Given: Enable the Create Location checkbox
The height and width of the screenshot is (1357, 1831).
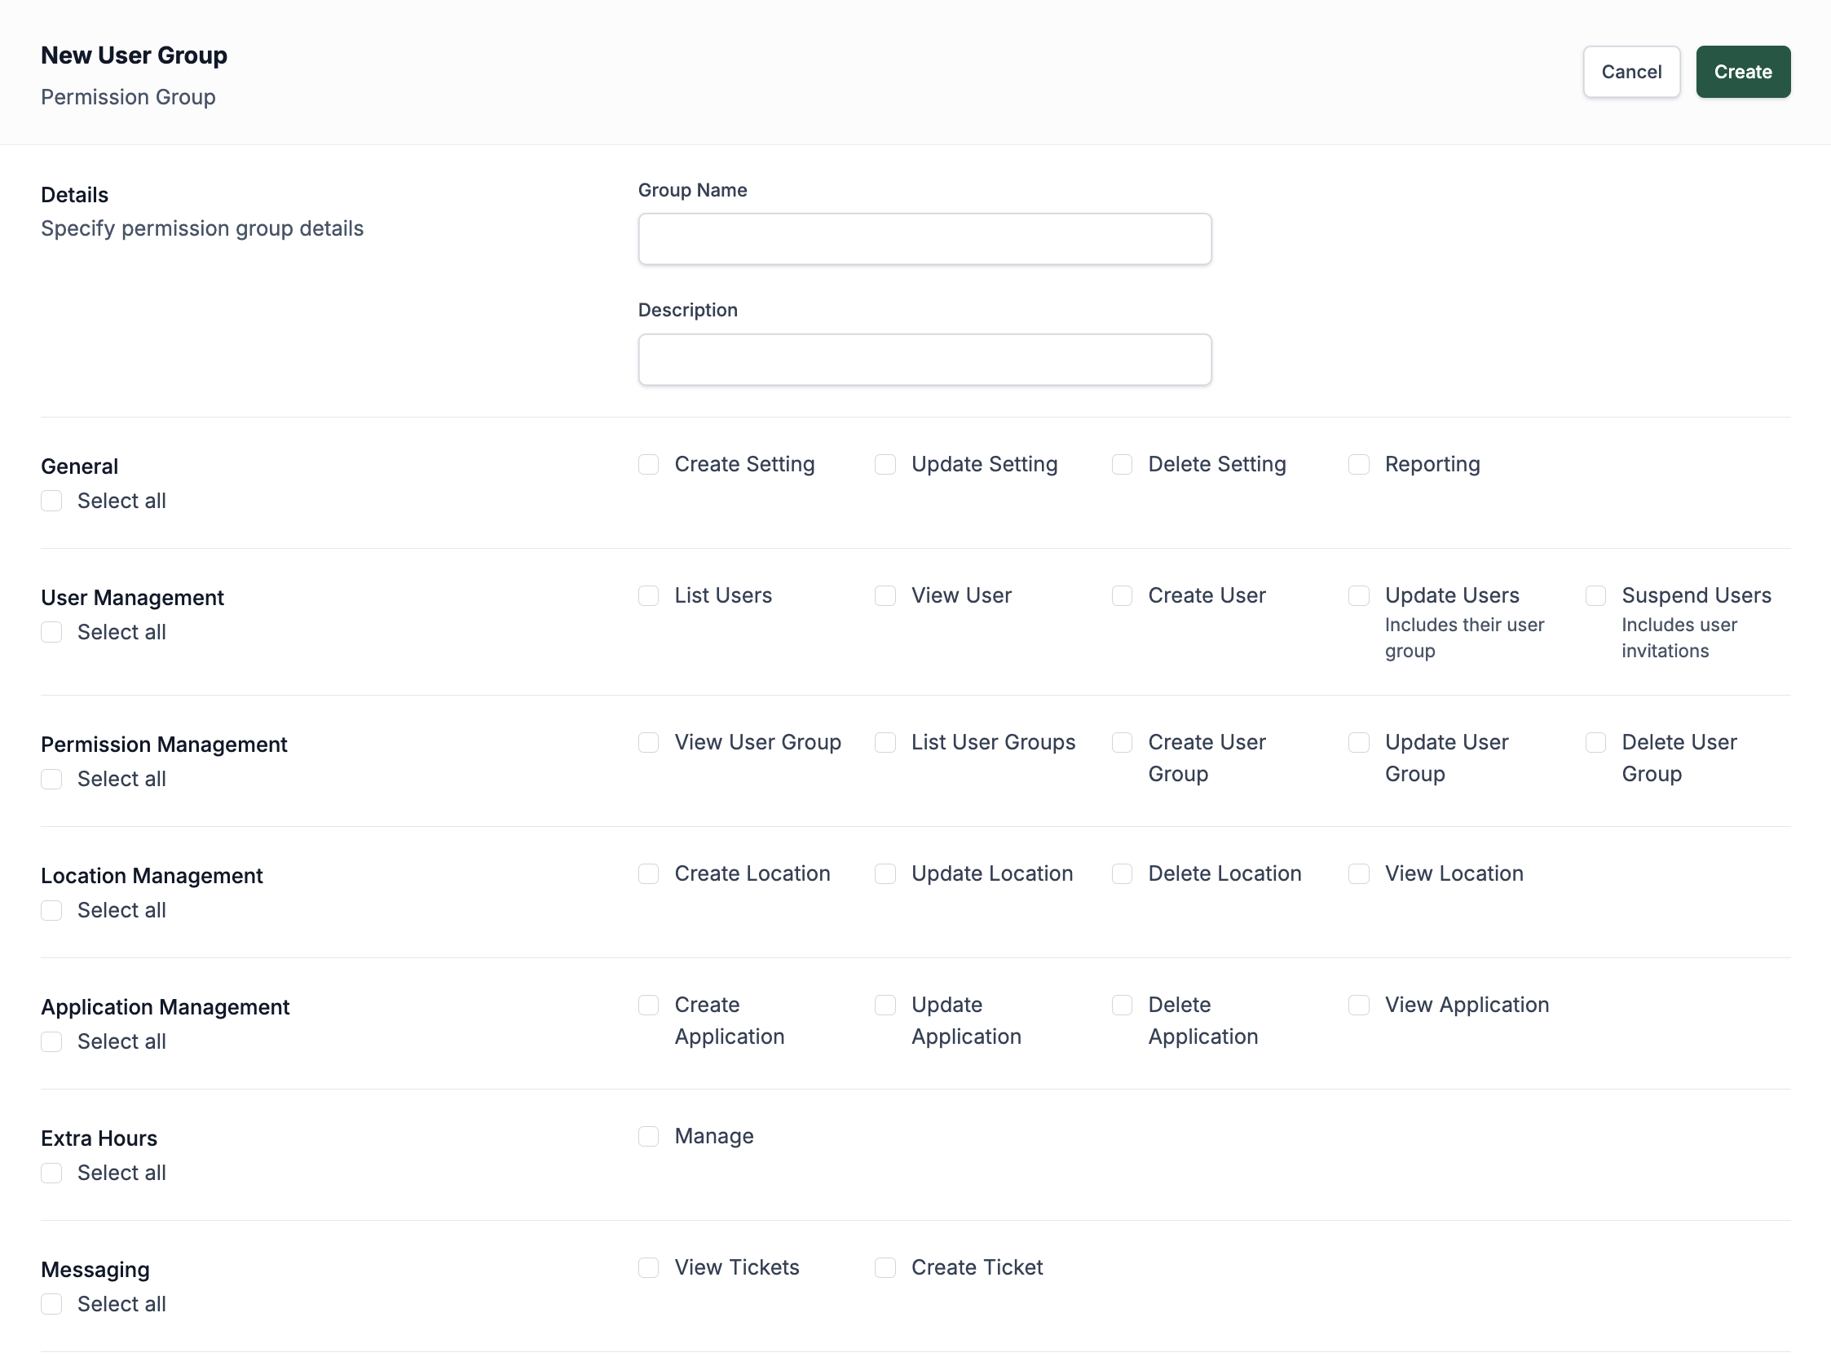Looking at the screenshot, I should pyautogui.click(x=649, y=874).
